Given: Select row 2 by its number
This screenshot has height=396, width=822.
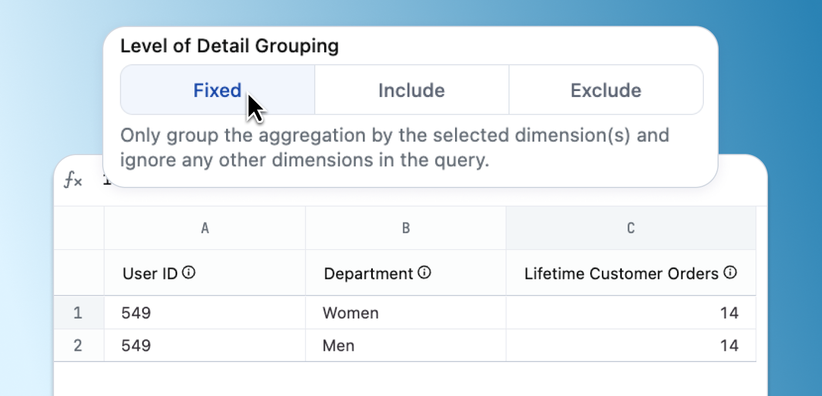Looking at the screenshot, I should tap(78, 345).
